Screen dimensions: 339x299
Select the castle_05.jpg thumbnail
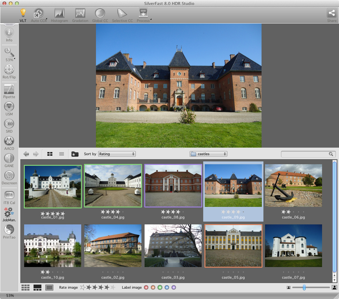(x=233, y=246)
